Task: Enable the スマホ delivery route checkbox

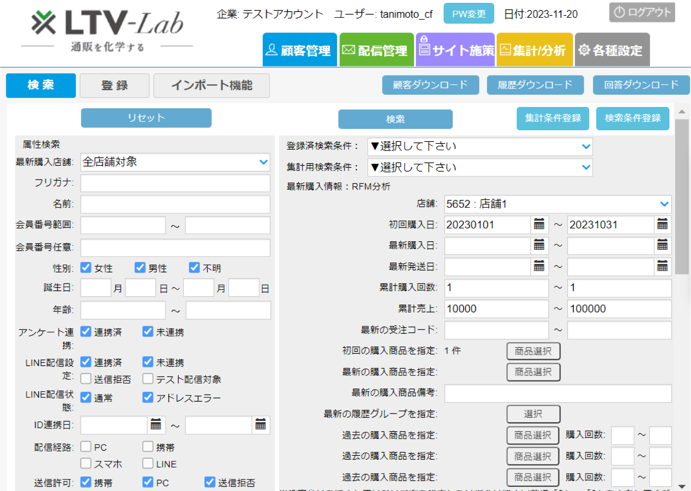Action: tap(86, 463)
